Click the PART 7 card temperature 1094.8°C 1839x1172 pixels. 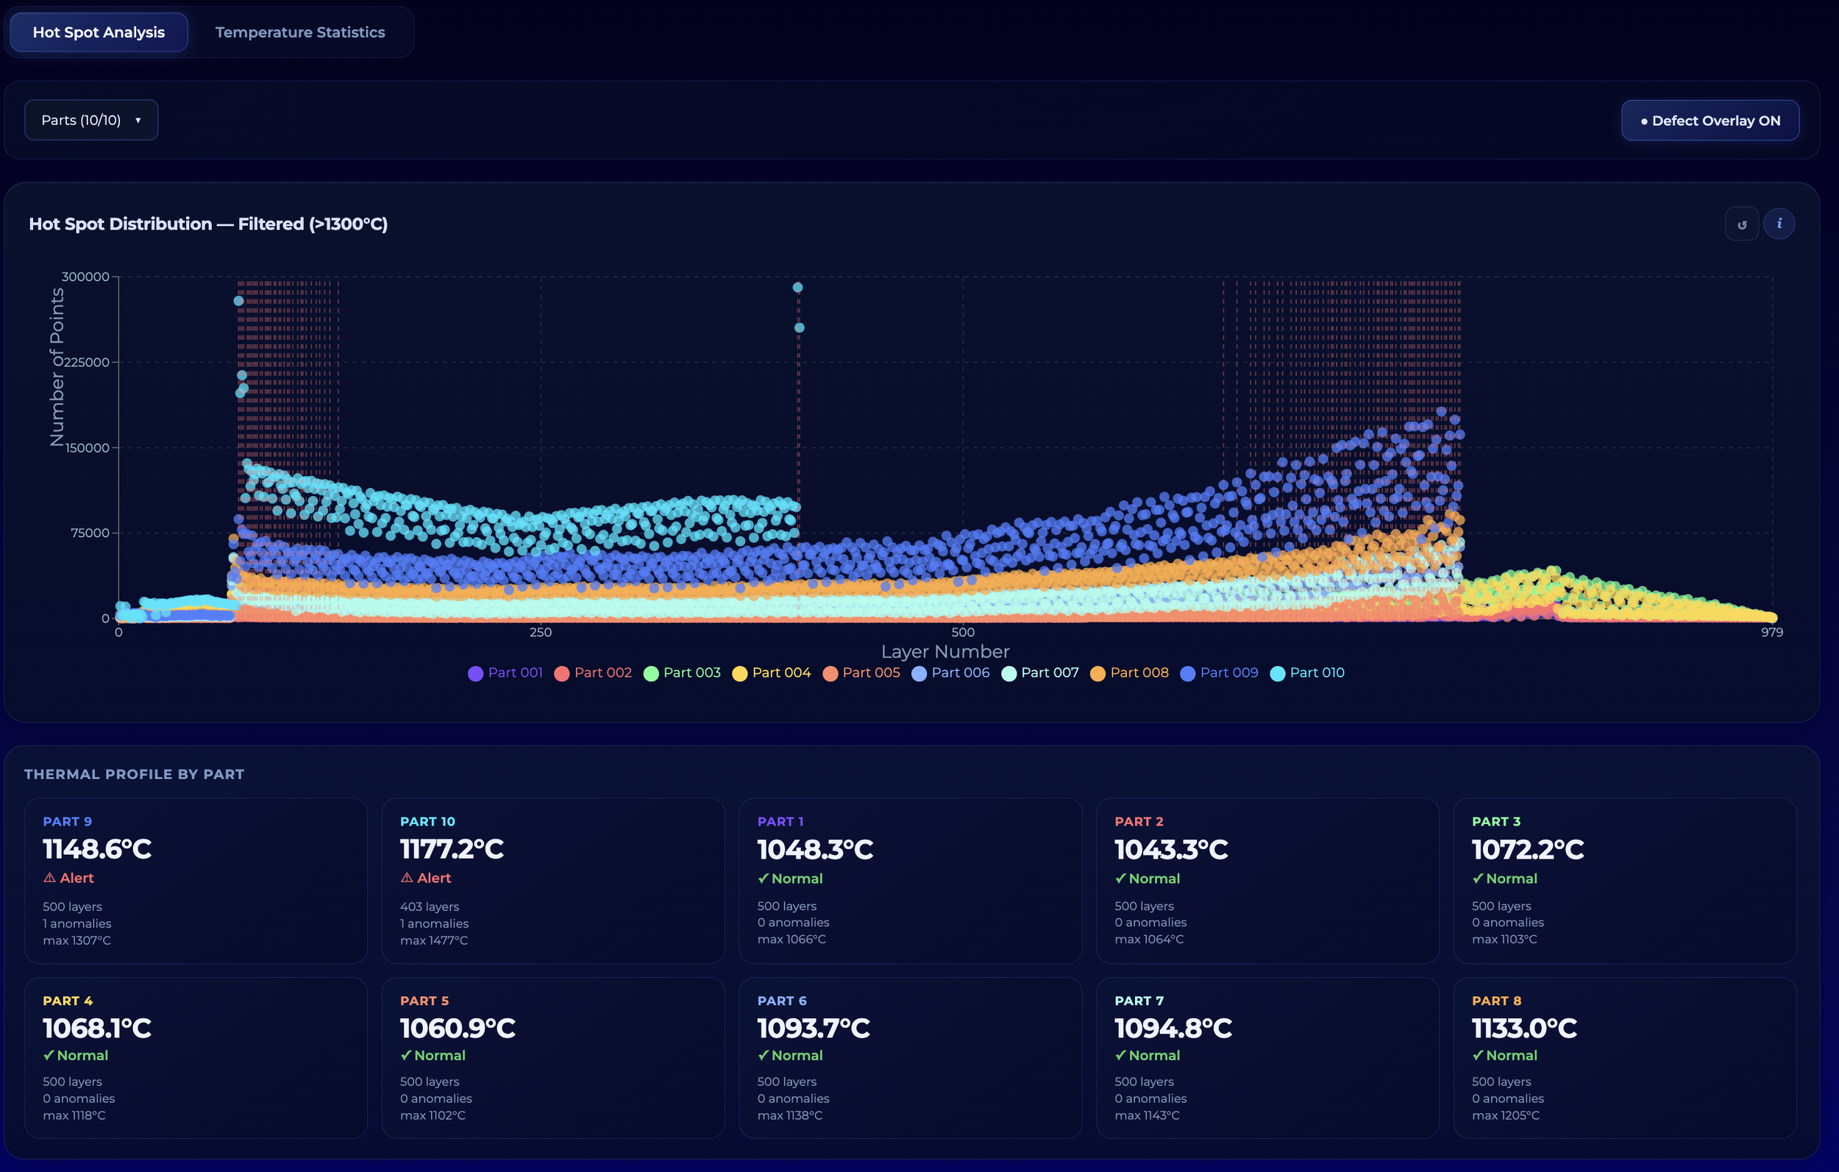(x=1173, y=1029)
